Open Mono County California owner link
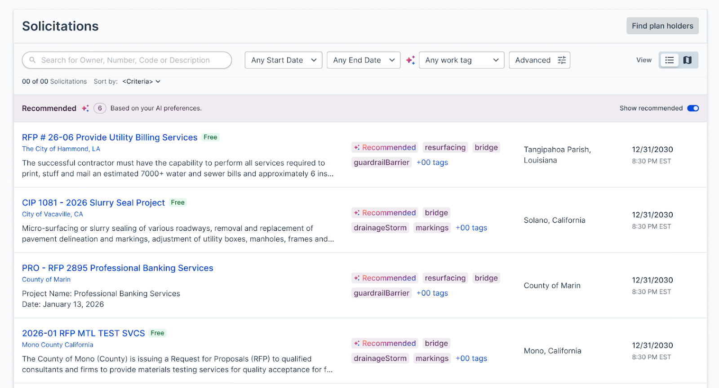This screenshot has width=719, height=388. pos(58,345)
